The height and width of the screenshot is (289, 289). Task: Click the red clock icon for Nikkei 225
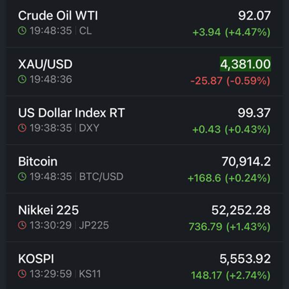(x=22, y=225)
